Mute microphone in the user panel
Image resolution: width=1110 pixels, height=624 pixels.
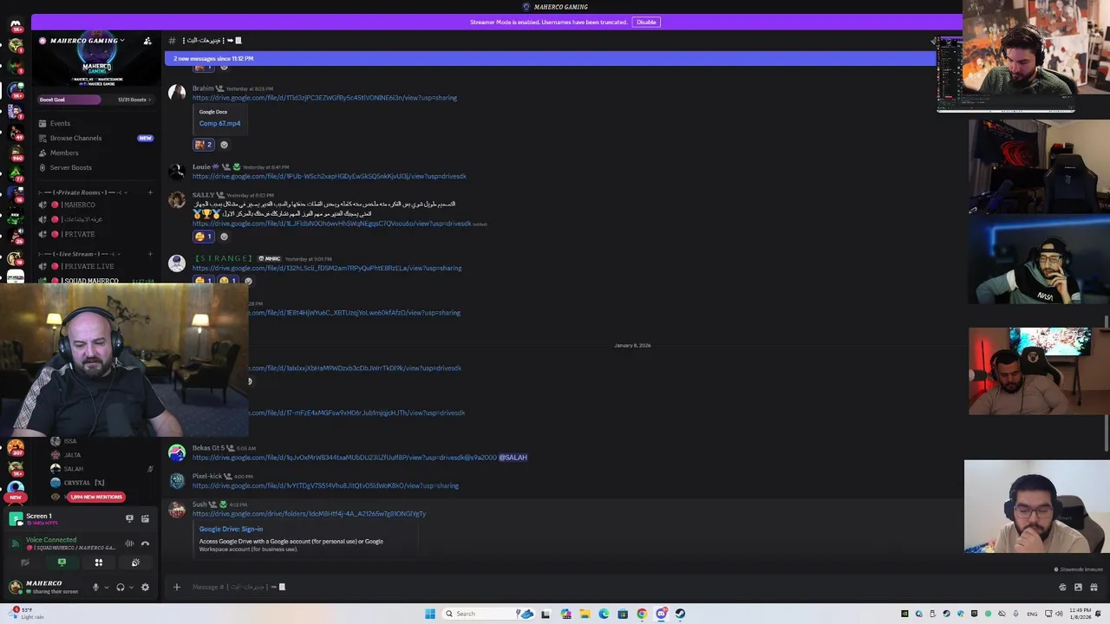pos(95,587)
